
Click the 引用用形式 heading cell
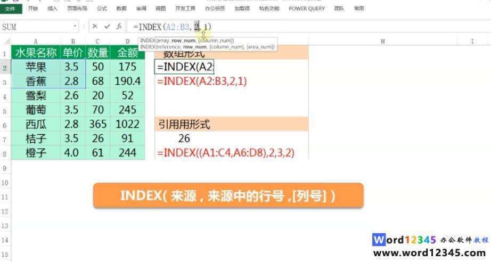[x=232, y=124]
